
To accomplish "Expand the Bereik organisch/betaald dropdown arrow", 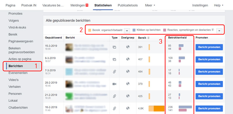I will 127,31.
